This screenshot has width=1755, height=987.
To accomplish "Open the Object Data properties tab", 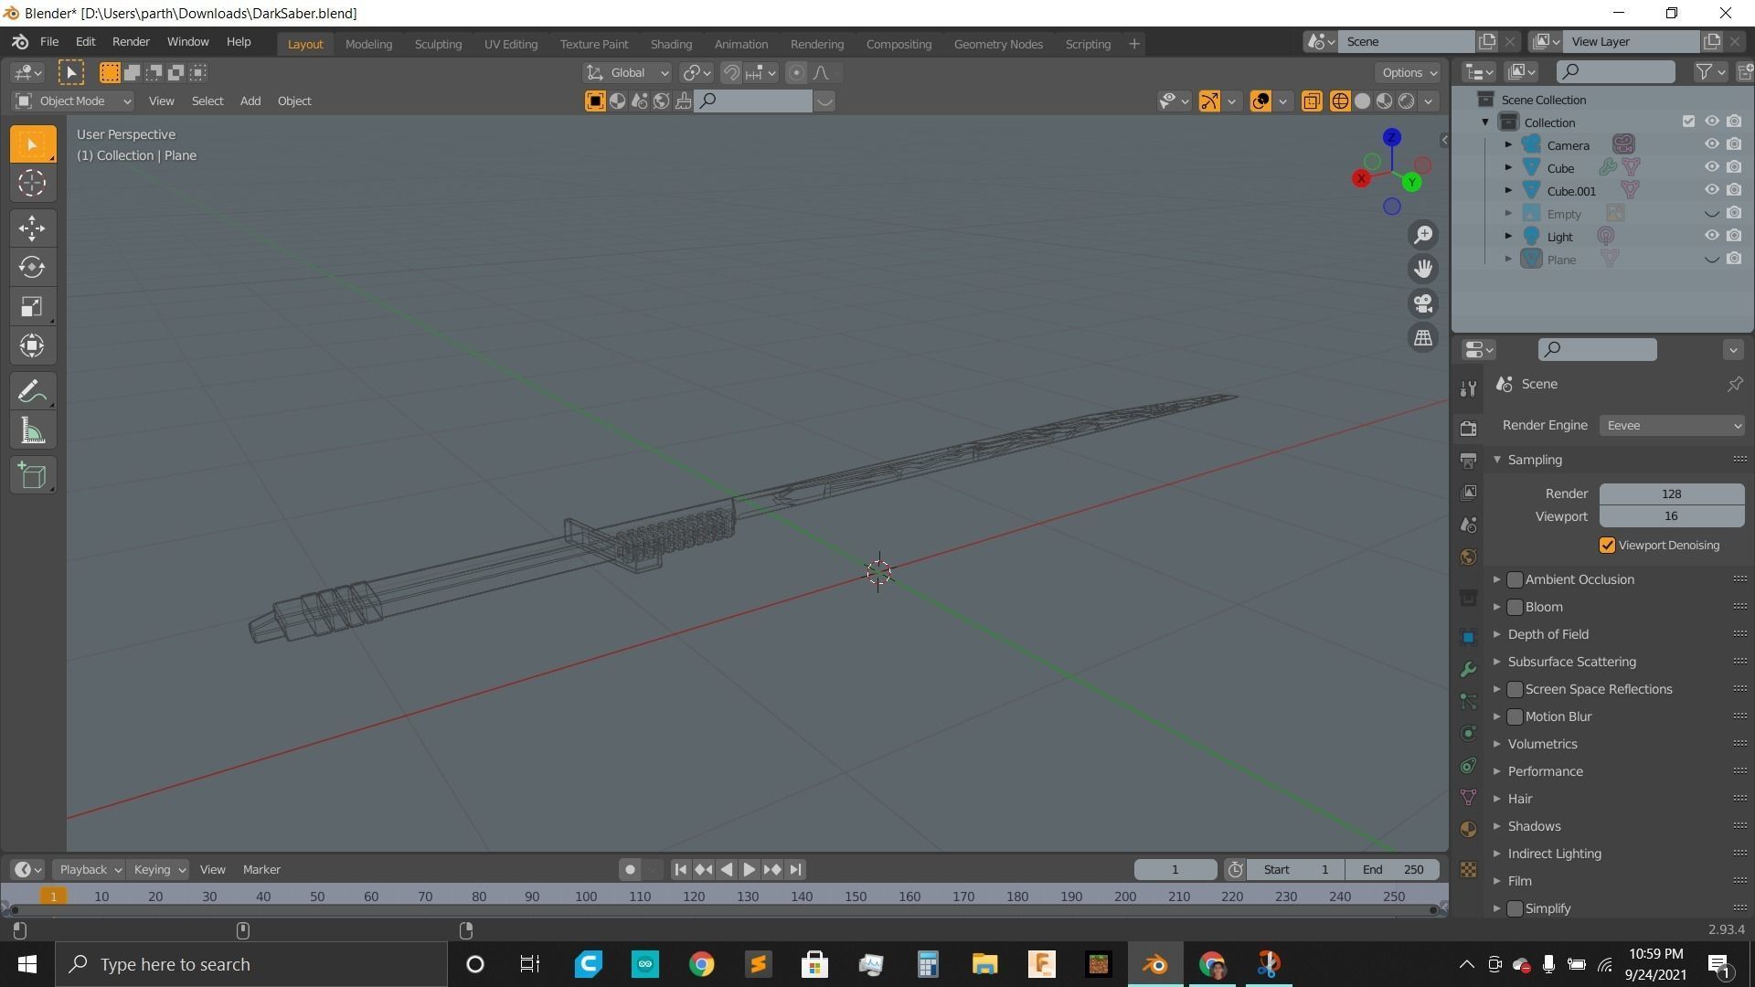I will pyautogui.click(x=1468, y=798).
